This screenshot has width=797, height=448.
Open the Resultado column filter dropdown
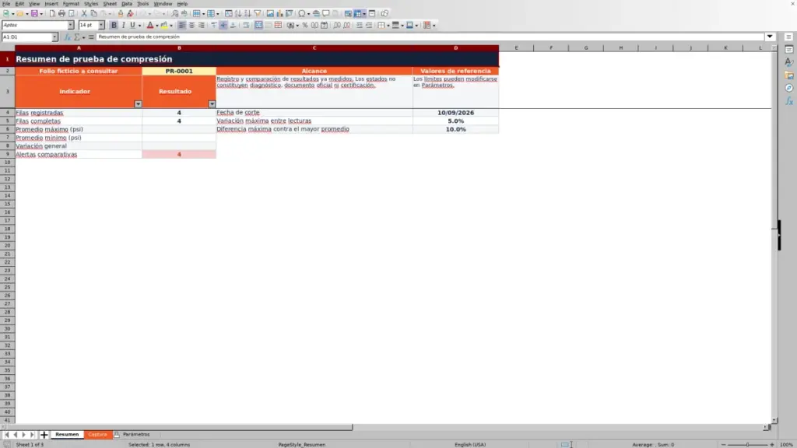coord(212,104)
